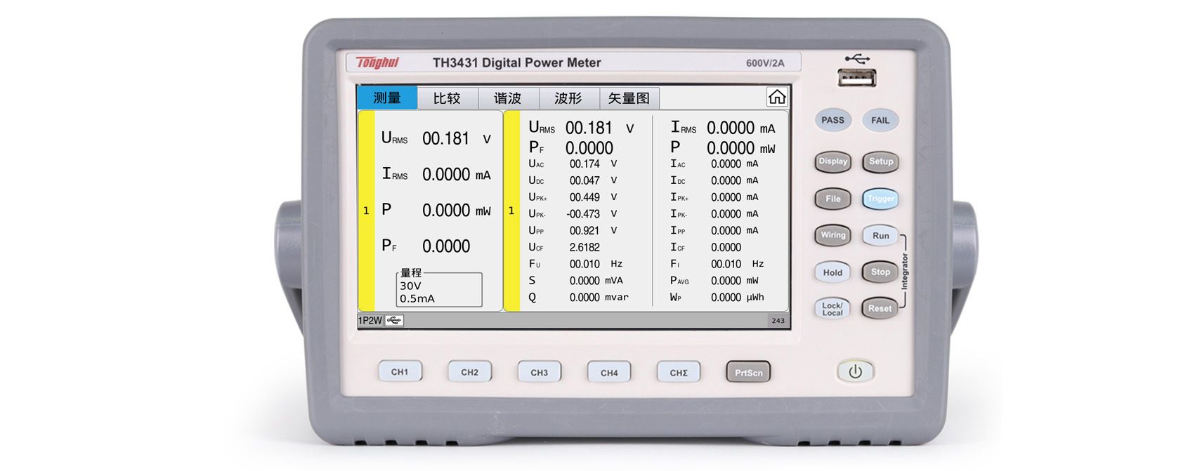
Task: Toggle the blue Trigger button
Action: pos(880,199)
